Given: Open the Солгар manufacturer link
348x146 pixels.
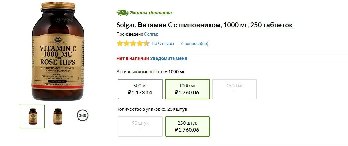Looking at the screenshot, I should click(x=151, y=34).
